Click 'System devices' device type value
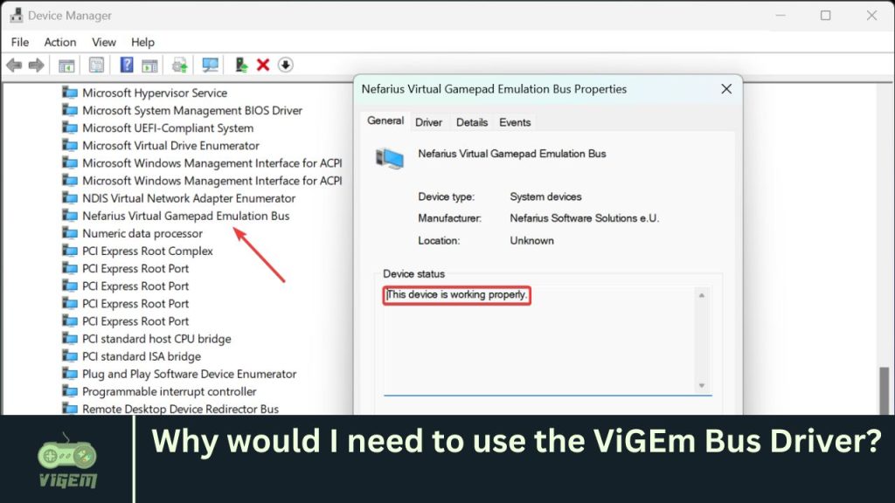 coord(545,196)
